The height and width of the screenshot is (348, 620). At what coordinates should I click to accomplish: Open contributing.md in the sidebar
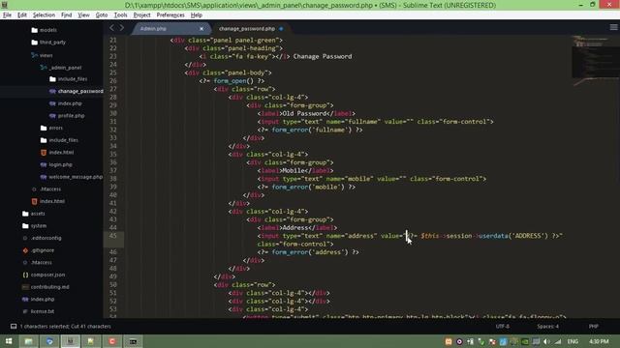[x=49, y=287]
